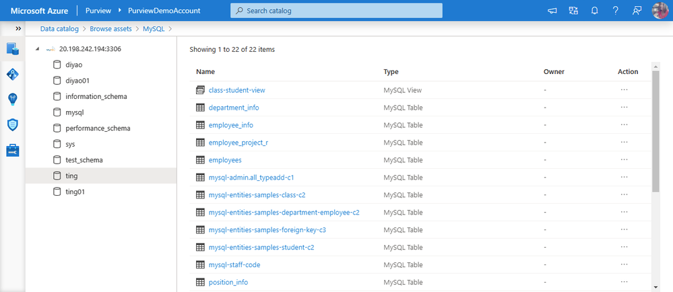
Task: Open mysql-entities-samples-foreign-key-c3 table
Action: (x=267, y=230)
